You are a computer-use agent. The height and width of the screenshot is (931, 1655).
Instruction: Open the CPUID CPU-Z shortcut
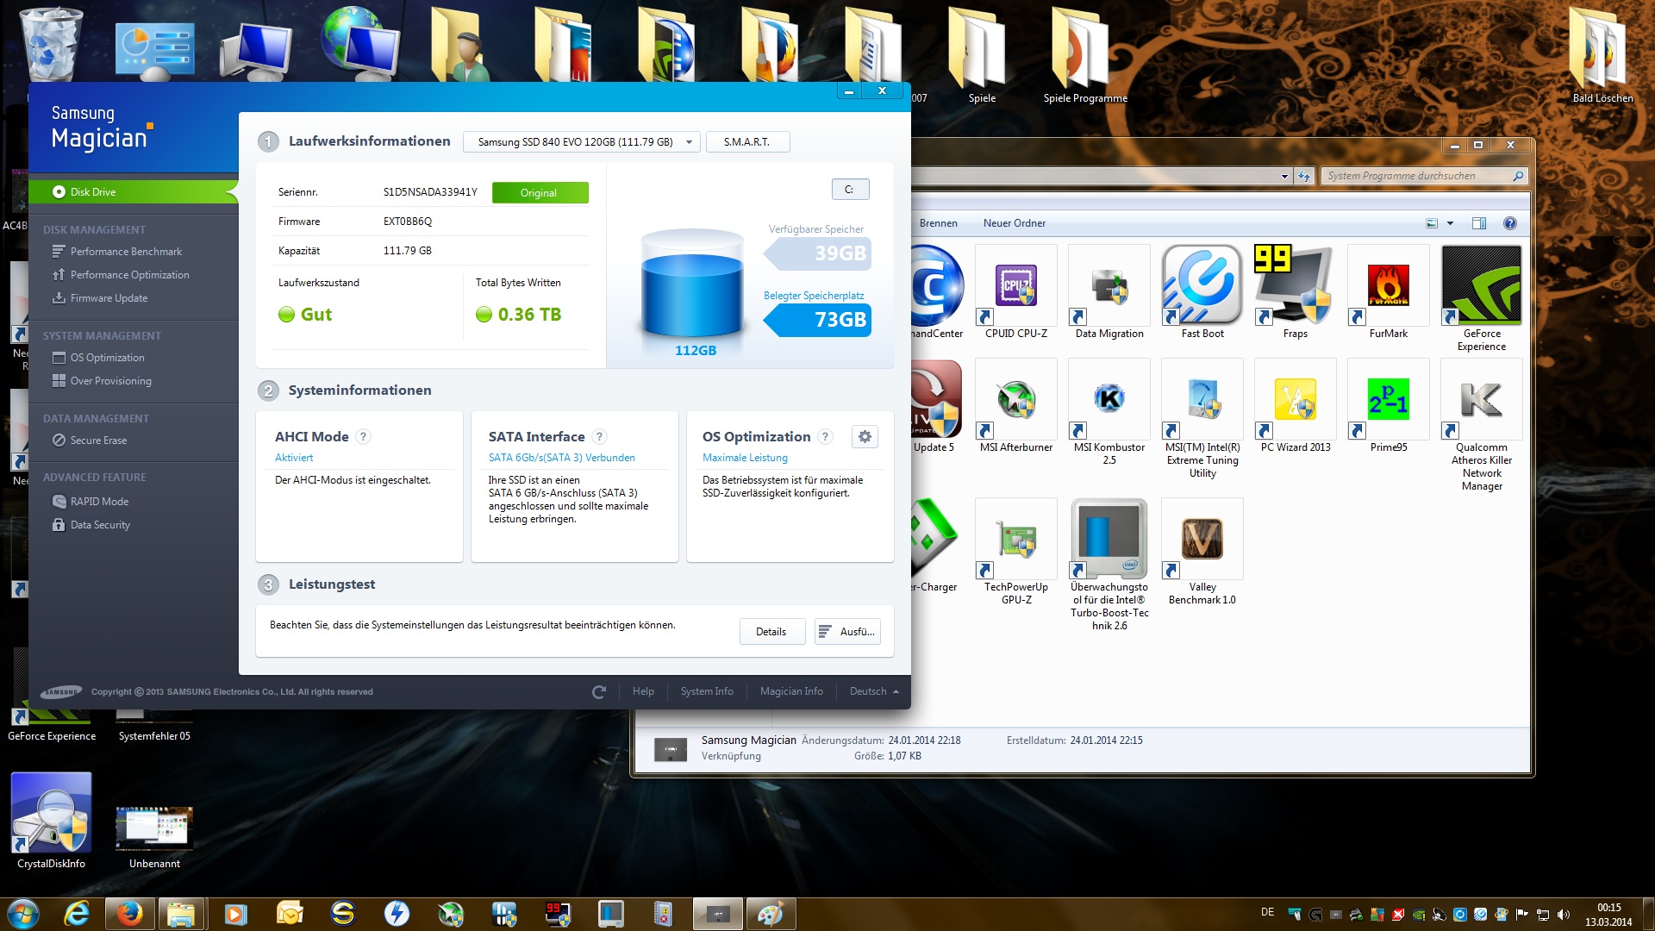(1015, 286)
